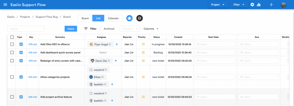The image size is (294, 106).
Task: Click the blue team members icon
Action: tap(129, 18)
